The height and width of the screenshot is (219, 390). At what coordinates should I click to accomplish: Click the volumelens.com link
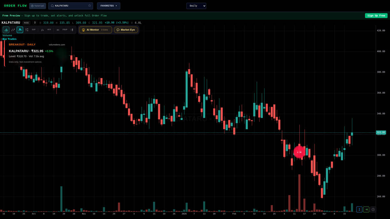(x=57, y=44)
